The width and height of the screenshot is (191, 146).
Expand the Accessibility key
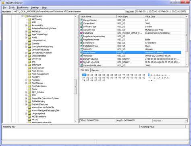pyautogui.click(x=26, y=25)
